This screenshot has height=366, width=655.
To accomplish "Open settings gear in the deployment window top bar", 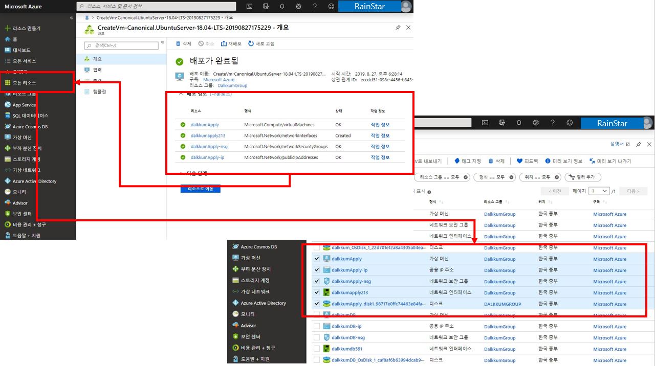I will coord(298,7).
